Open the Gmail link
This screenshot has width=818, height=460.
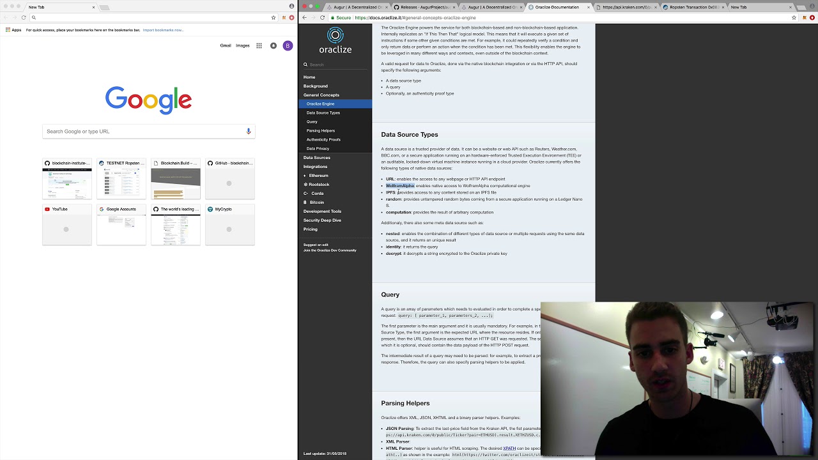(x=226, y=45)
